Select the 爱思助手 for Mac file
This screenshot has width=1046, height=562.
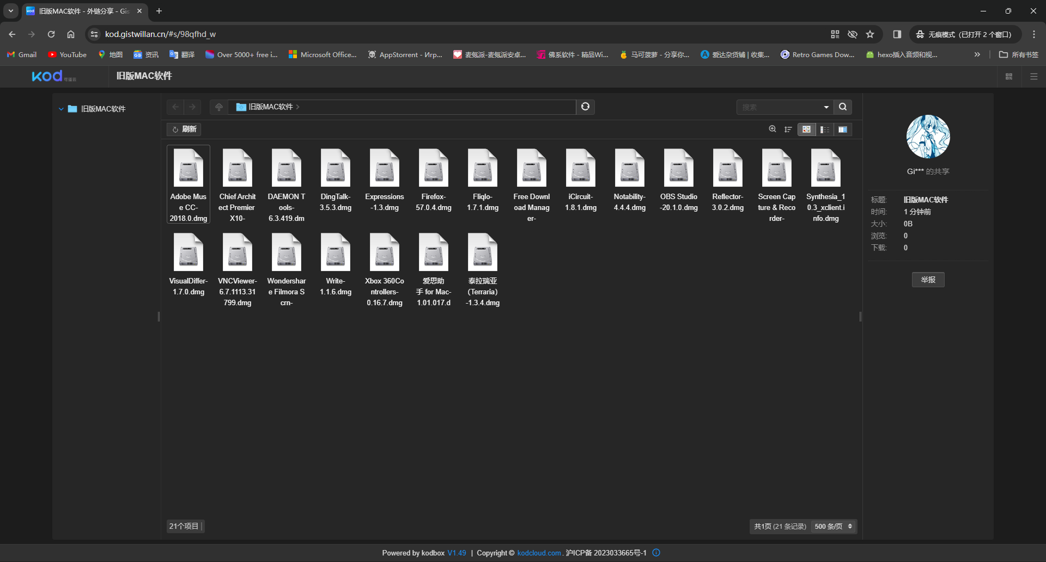tap(434, 269)
